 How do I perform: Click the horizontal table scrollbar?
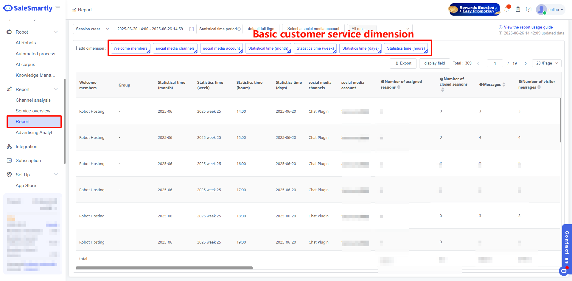pyautogui.click(x=164, y=268)
